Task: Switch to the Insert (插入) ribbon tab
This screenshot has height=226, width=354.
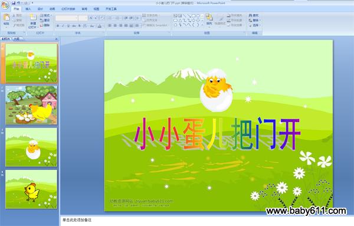Action: pos(28,9)
